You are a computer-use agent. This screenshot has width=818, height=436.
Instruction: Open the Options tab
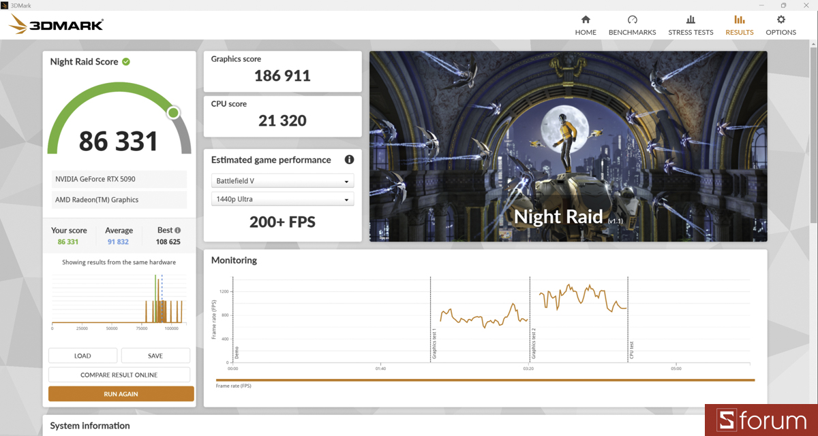click(781, 25)
